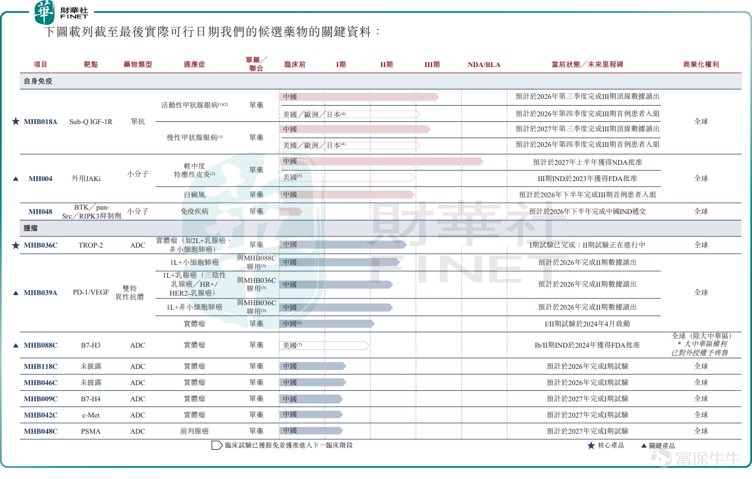Click the Sub-Q IGF-1R target cell
The height and width of the screenshot is (479, 752).
coord(91,122)
